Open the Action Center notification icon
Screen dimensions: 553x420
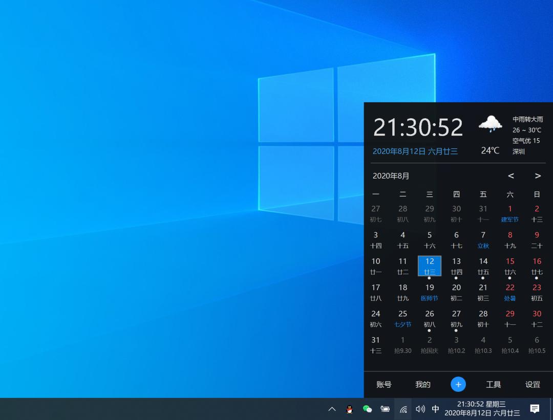point(534,409)
